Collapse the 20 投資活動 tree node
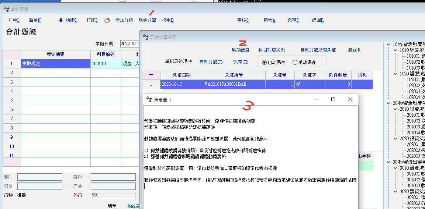This screenshot has height=209, width=425. (388, 103)
